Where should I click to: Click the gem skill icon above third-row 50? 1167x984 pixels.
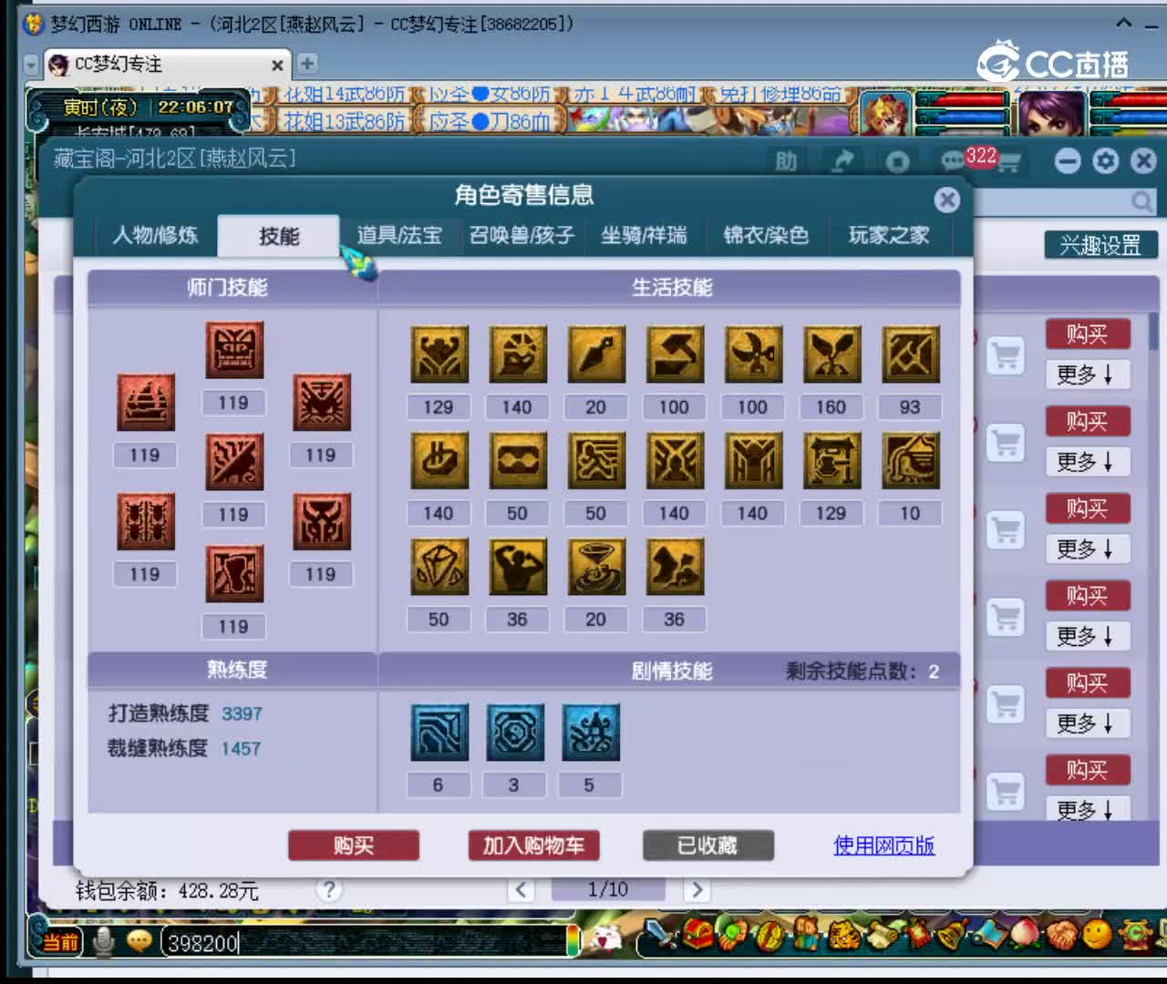pyautogui.click(x=439, y=567)
